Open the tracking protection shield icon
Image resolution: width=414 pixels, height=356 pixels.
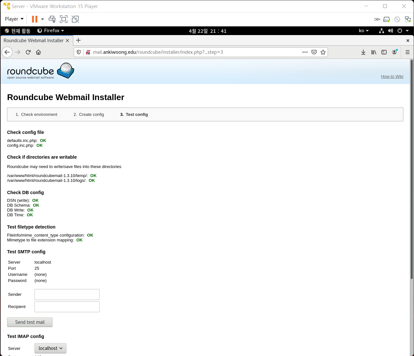(79, 52)
